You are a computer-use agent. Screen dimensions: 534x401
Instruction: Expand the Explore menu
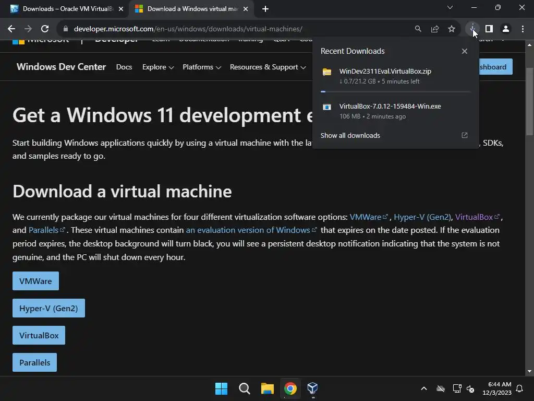coord(158,67)
